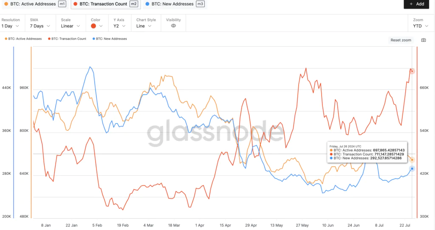Click the camera screenshot icon
The width and height of the screenshot is (435, 230).
[x=423, y=40]
